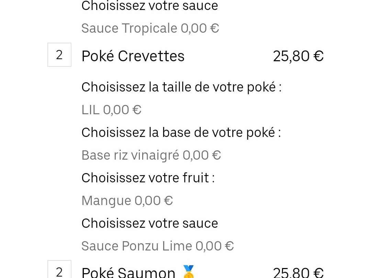371x278 pixels.
Task: Click the Choisissez la taille de votre poké heading
Action: 181,87
